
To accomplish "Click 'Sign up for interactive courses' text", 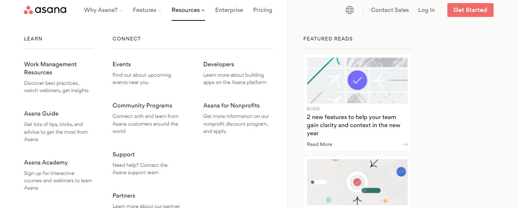I will pos(58,181).
